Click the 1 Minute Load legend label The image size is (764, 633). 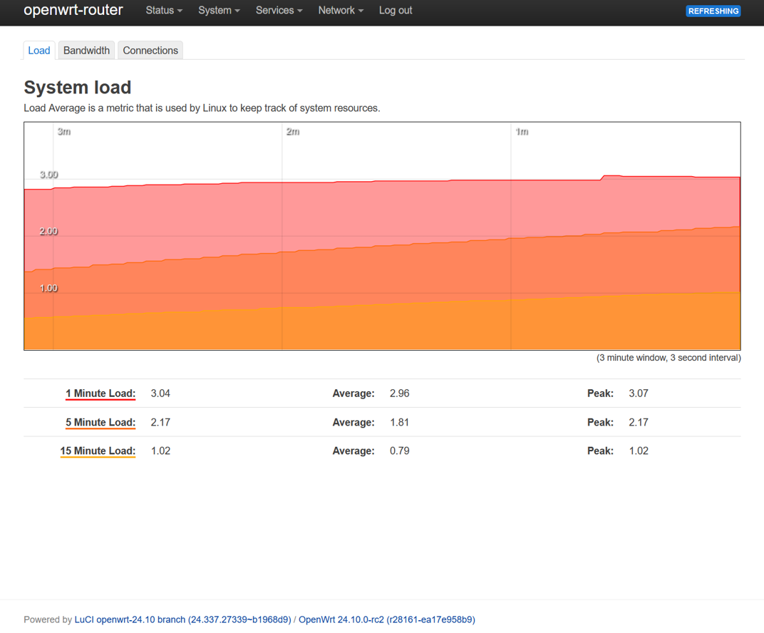click(x=100, y=393)
